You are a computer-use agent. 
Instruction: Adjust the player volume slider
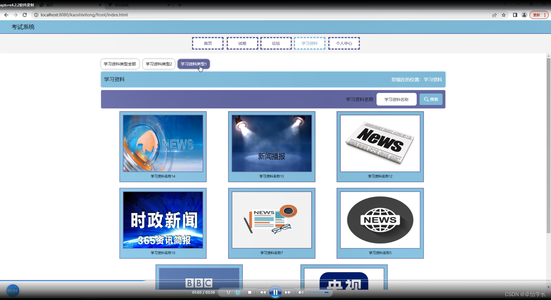click(319, 292)
